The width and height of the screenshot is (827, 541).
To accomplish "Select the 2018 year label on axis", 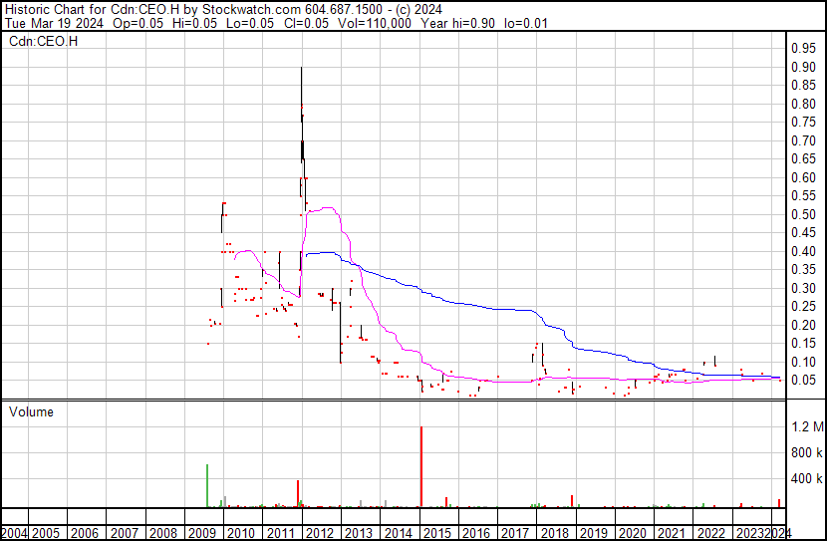I will pyautogui.click(x=555, y=533).
